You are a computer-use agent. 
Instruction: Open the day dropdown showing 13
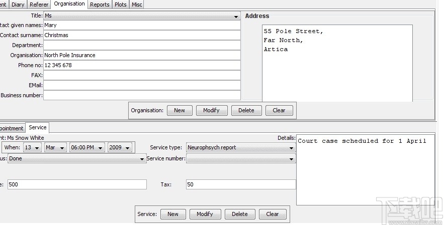[x=32, y=147]
